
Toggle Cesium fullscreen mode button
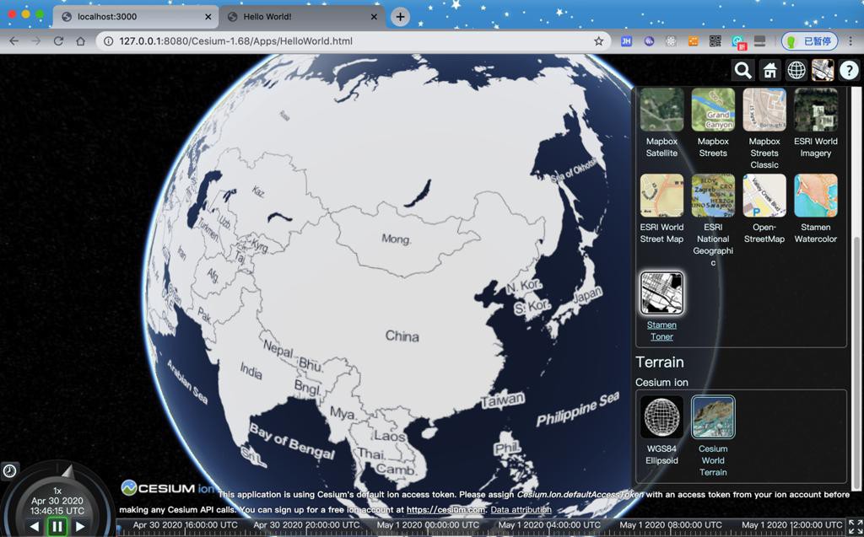pyautogui.click(x=855, y=526)
